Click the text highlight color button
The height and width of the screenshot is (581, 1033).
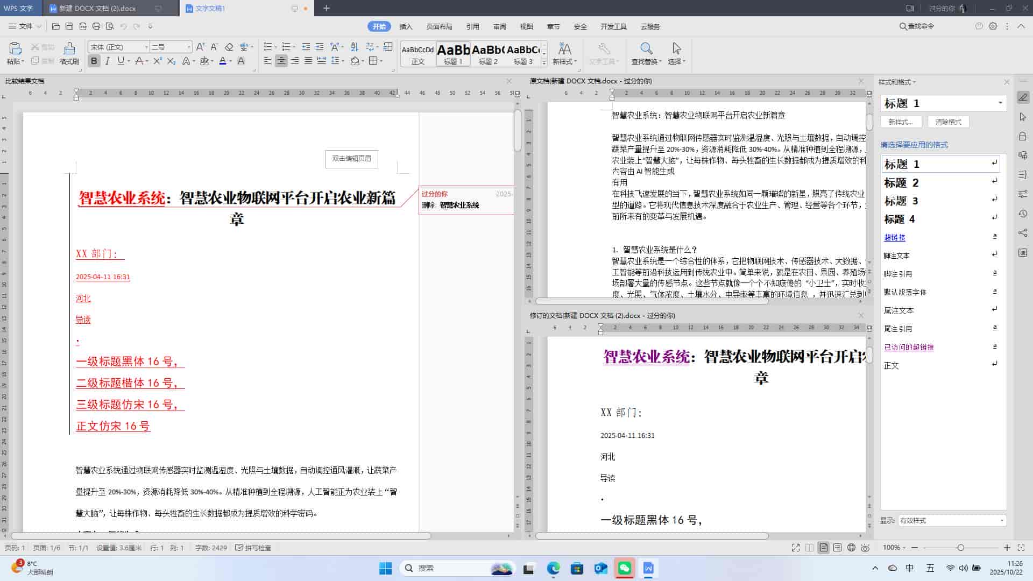click(x=204, y=61)
